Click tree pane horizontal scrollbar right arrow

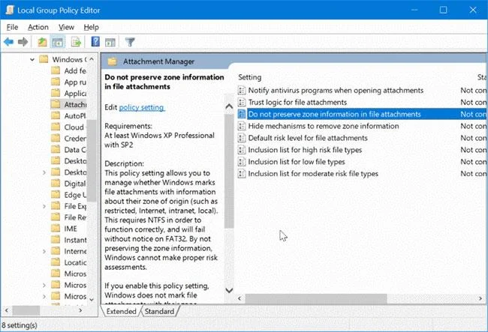click(80, 310)
